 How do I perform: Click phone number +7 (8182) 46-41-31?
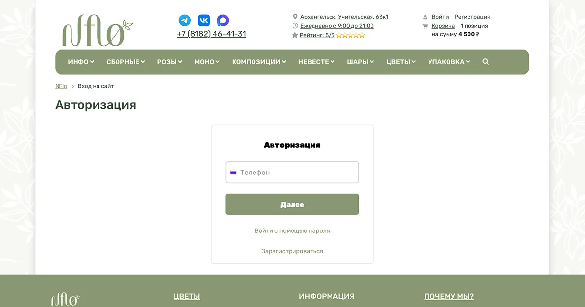(212, 34)
